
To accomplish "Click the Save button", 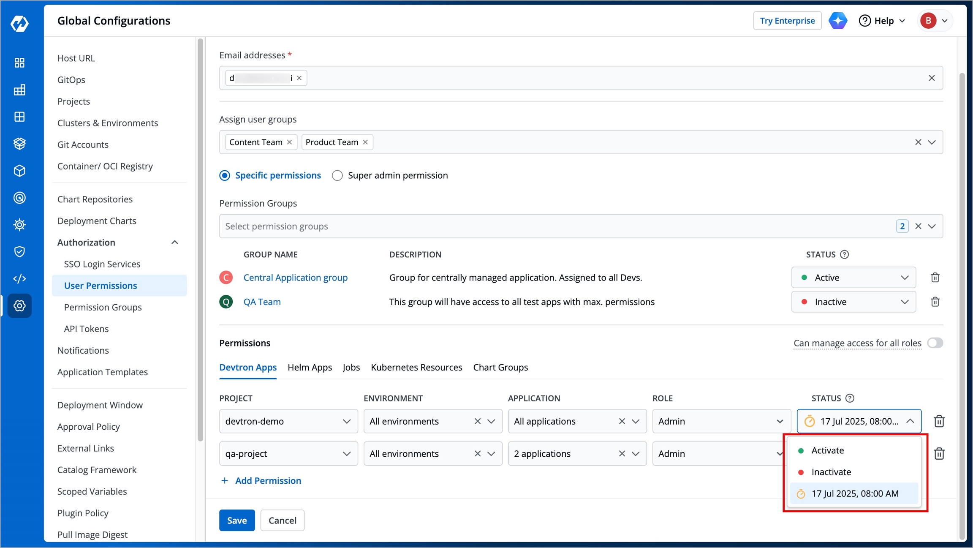I will [x=237, y=521].
